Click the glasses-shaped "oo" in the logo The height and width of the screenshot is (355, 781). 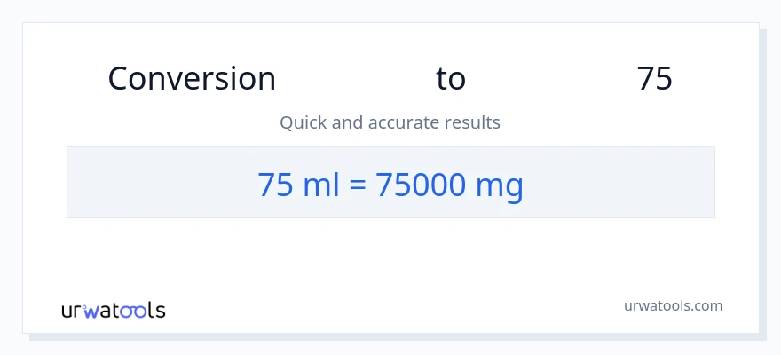(x=134, y=311)
